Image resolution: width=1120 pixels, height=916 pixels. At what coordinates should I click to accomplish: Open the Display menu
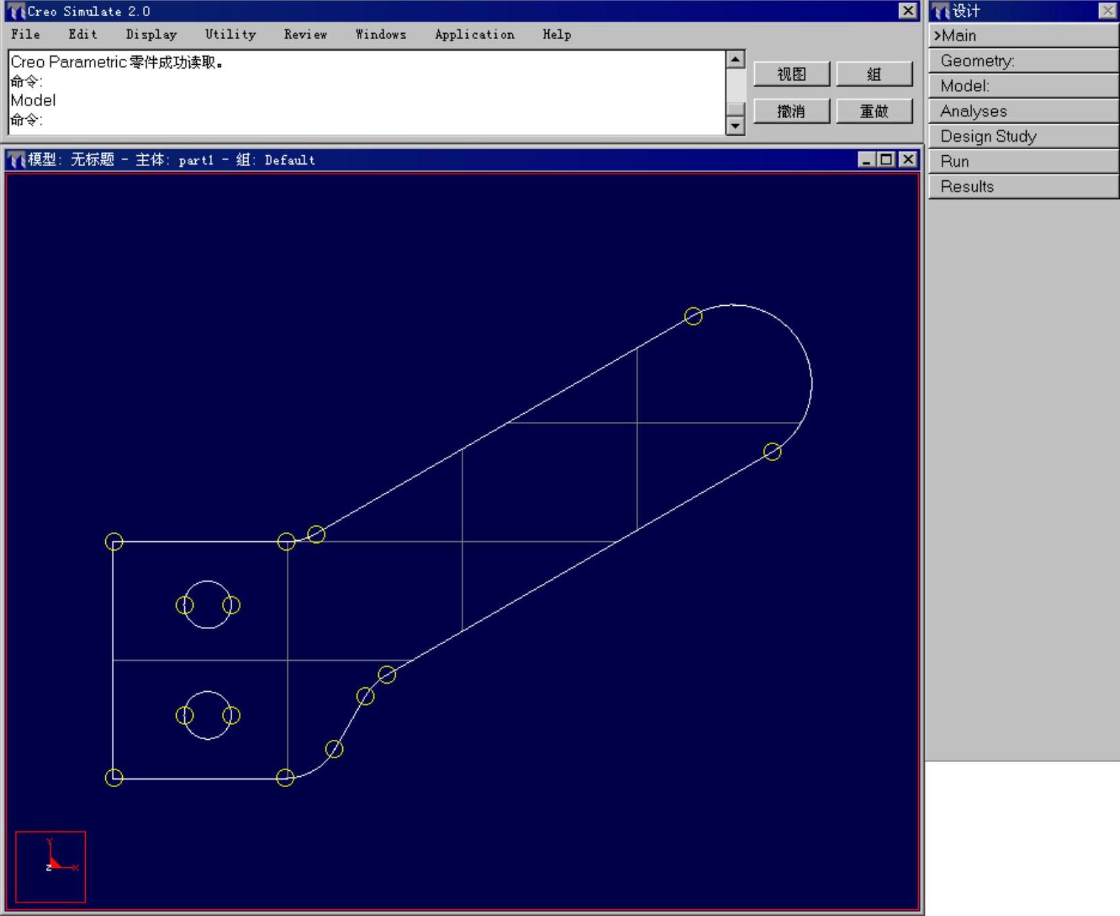[151, 34]
